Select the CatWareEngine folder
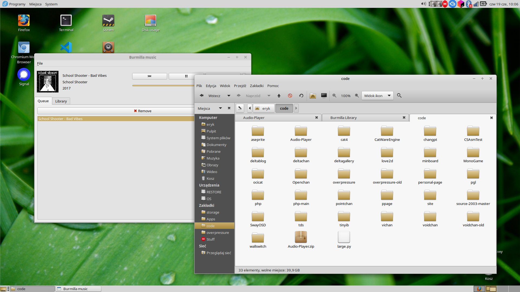This screenshot has width=520, height=292. pos(387,134)
